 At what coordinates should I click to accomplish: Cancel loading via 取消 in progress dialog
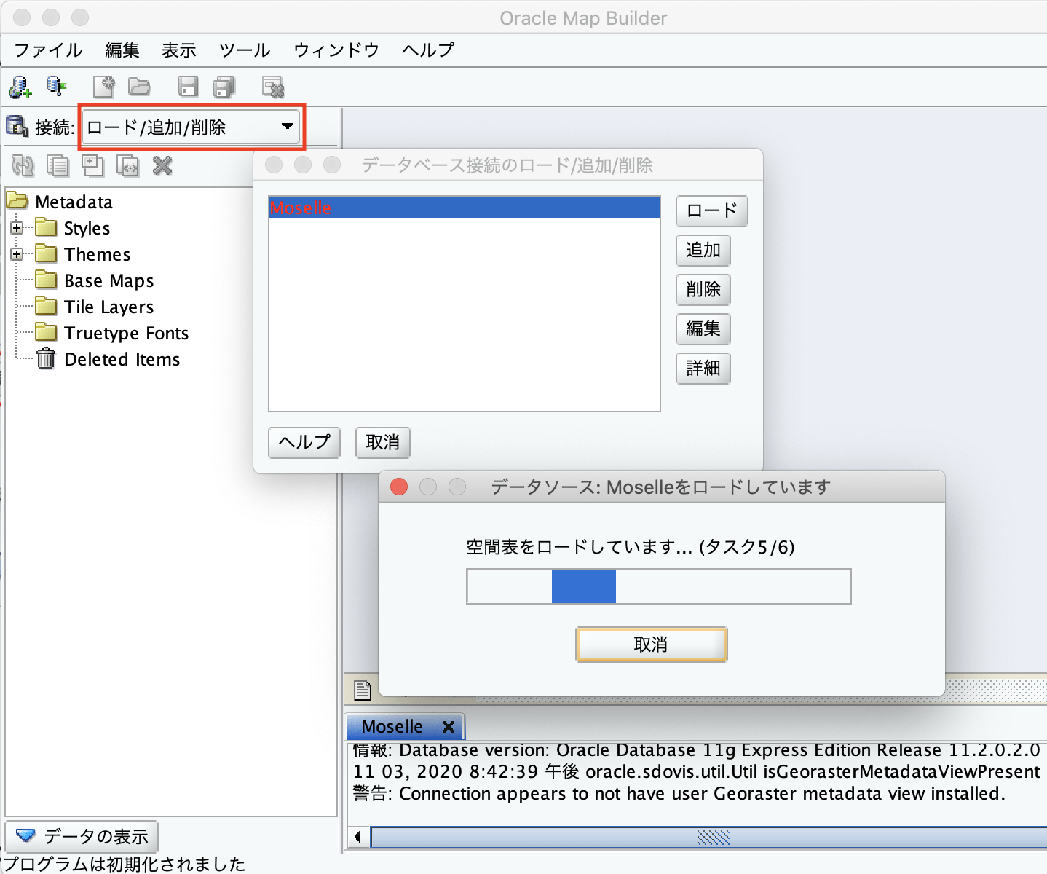coord(651,645)
